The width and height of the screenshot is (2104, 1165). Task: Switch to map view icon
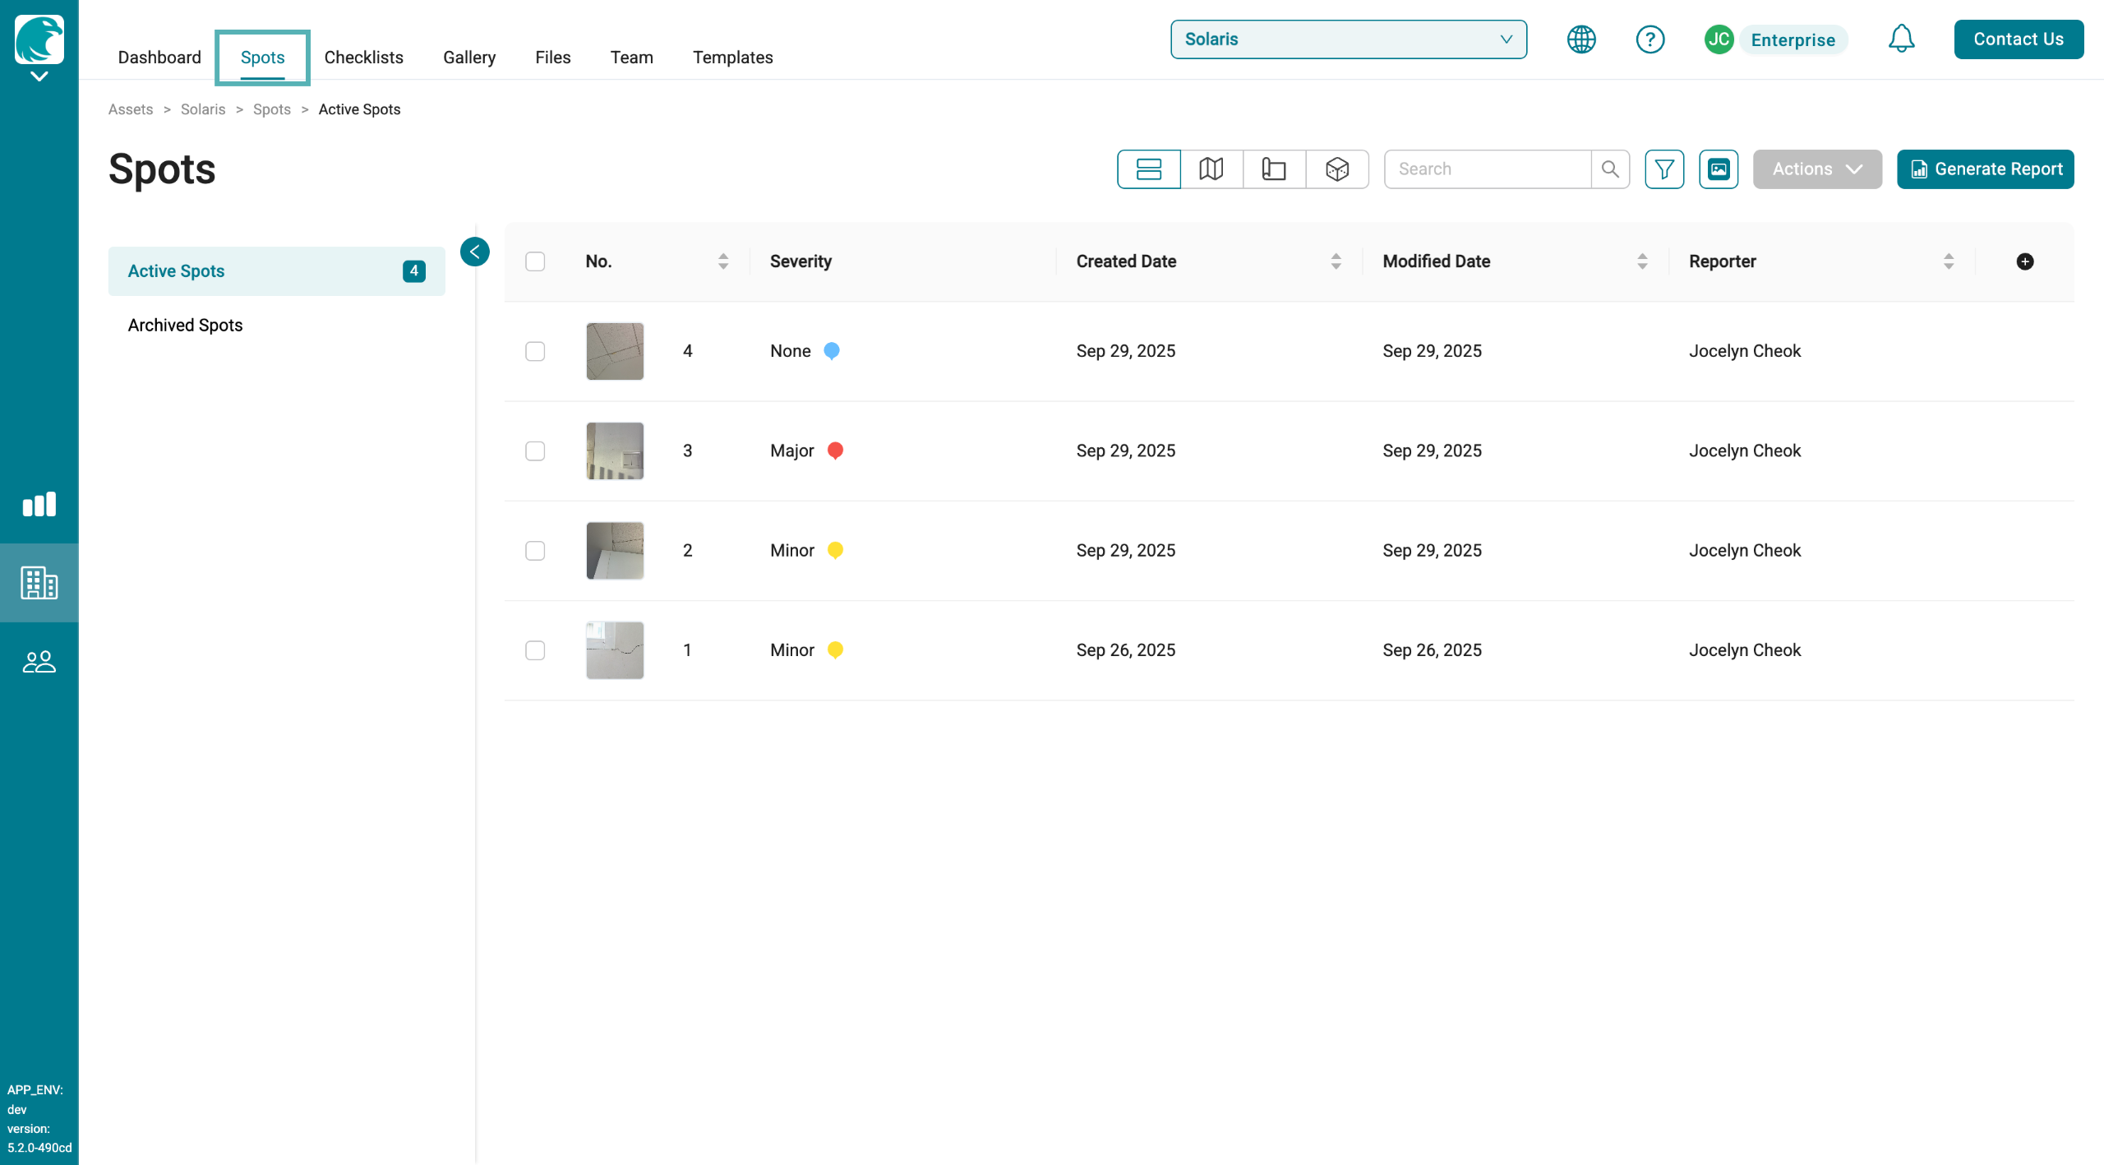point(1211,169)
